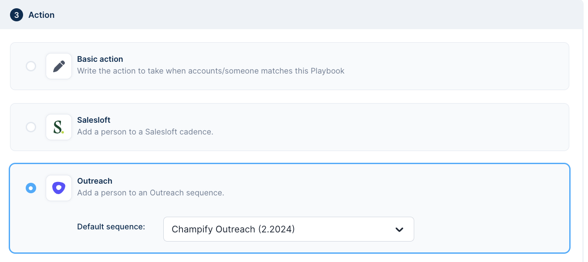Viewport: 588px width, 262px height.
Task: Click the Champify Outreach (2.2024) value text
Action: (x=233, y=229)
